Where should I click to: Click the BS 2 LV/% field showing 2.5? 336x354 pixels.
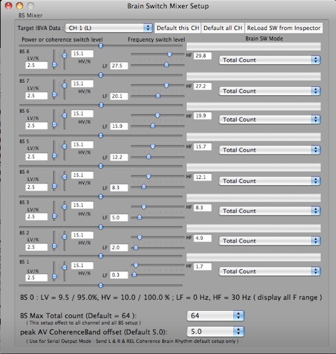pos(37,247)
